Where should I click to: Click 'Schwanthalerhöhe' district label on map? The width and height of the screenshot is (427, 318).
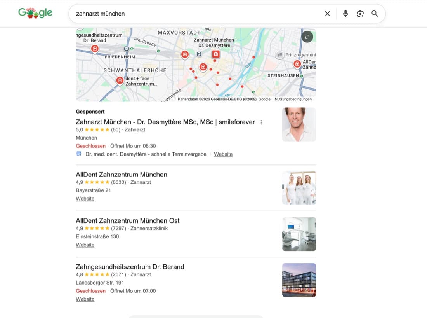(135, 70)
